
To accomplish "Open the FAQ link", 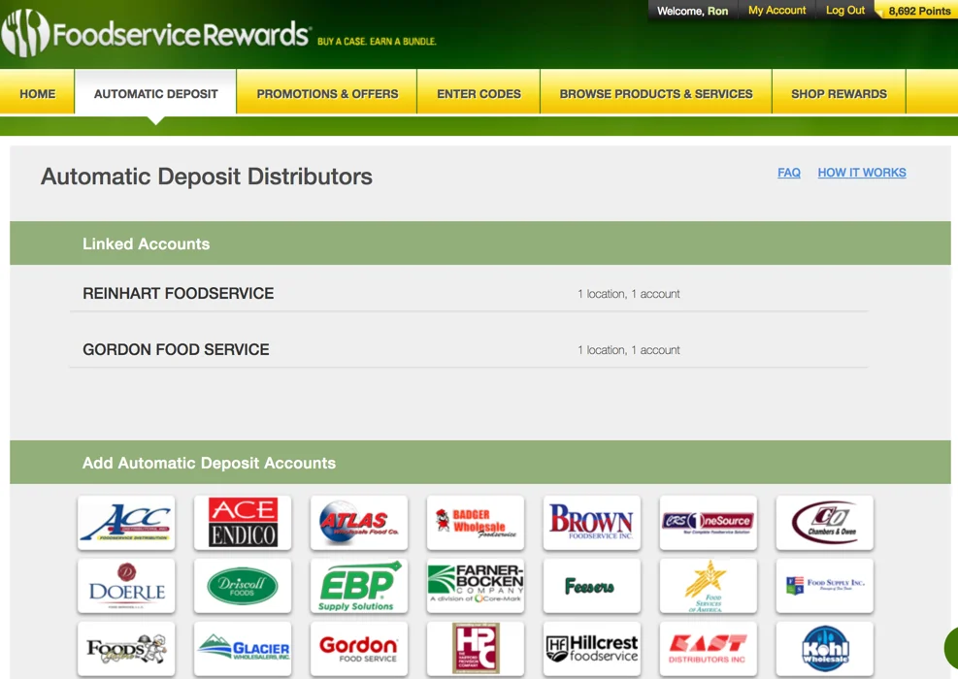I will click(x=789, y=173).
